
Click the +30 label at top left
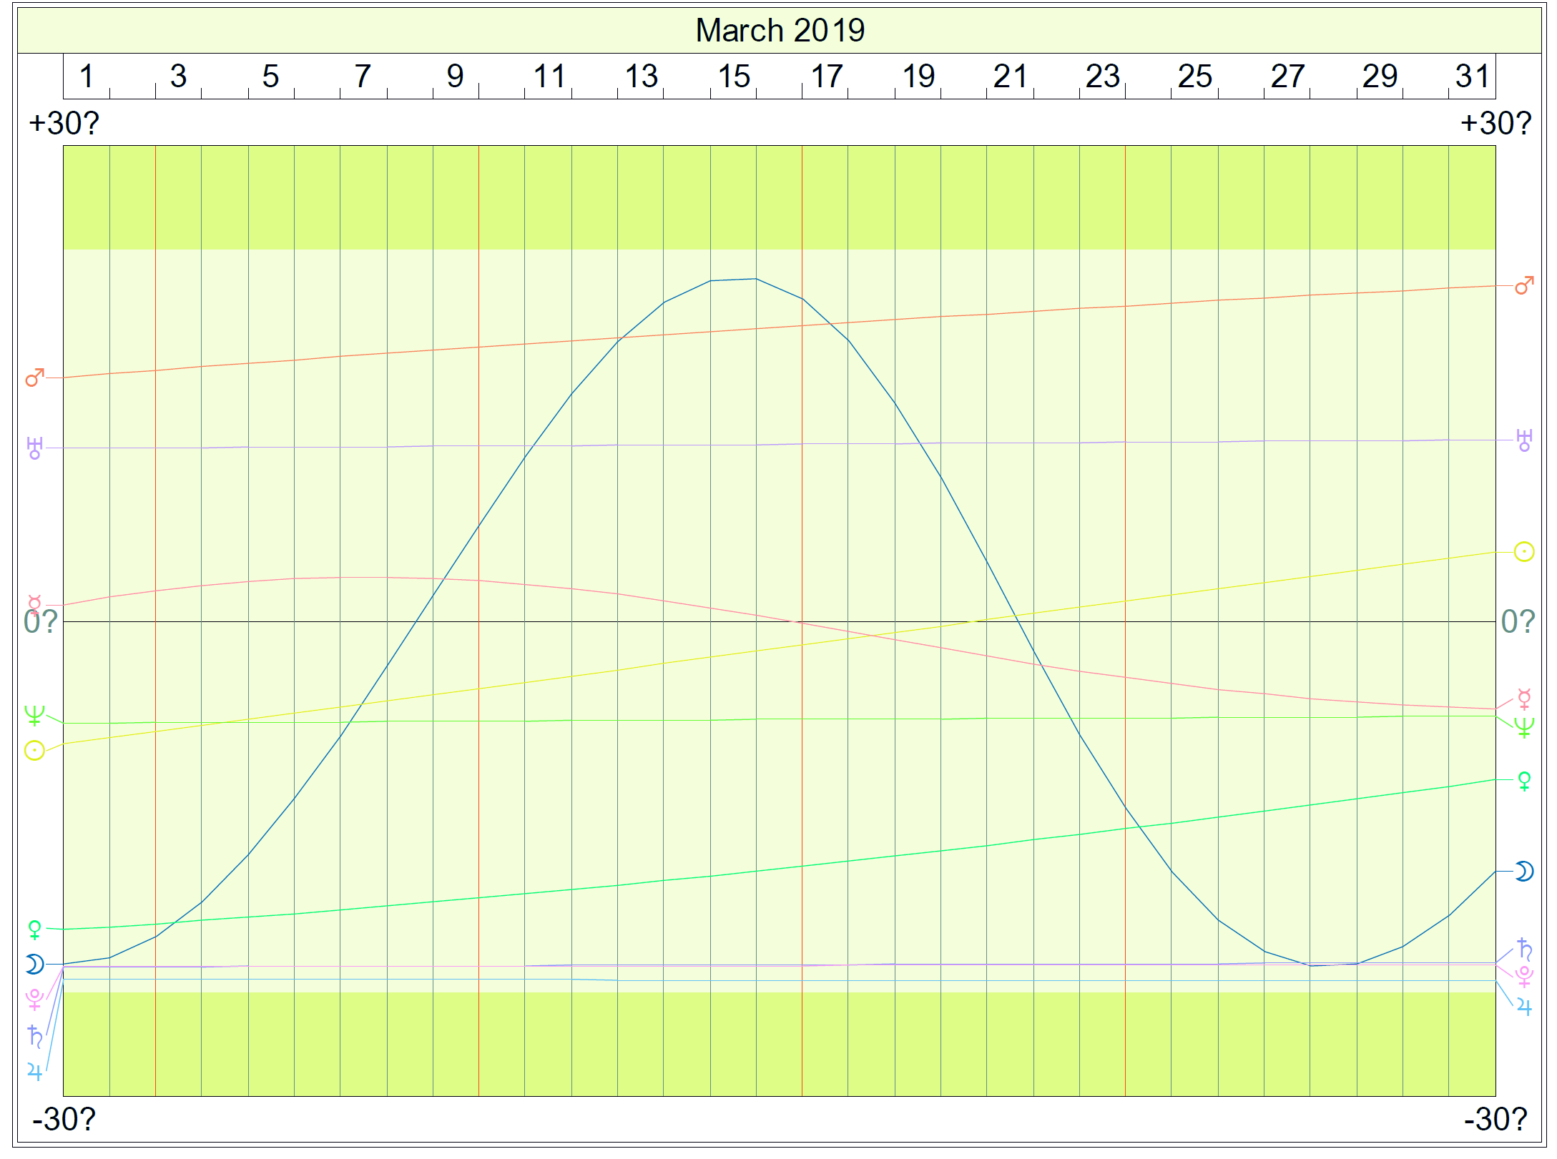(x=63, y=124)
